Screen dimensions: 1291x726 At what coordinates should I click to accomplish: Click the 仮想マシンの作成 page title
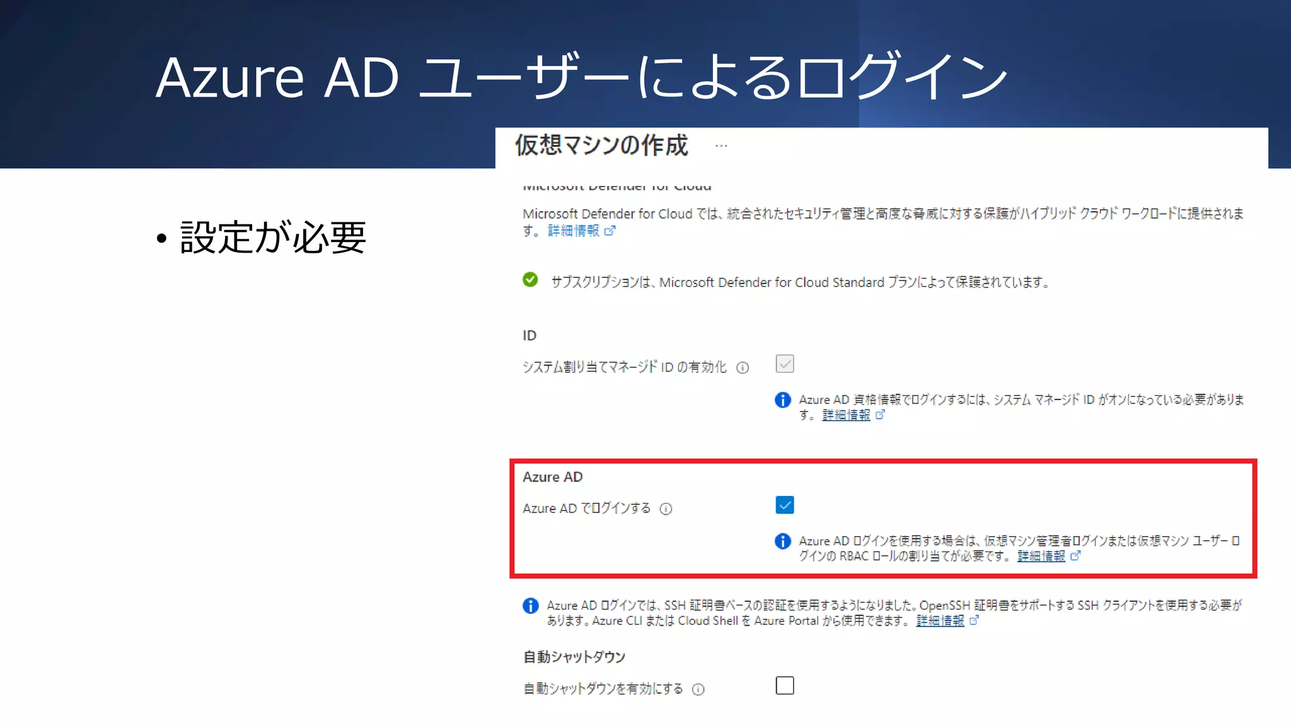(x=601, y=145)
